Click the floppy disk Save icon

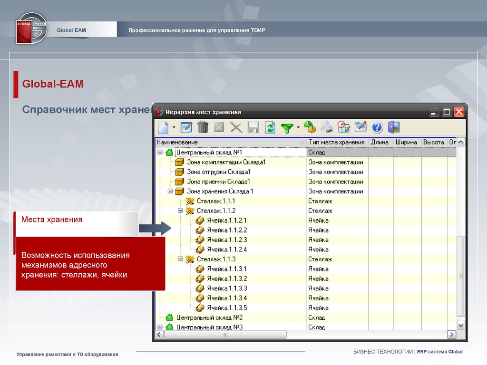pyautogui.click(x=253, y=127)
